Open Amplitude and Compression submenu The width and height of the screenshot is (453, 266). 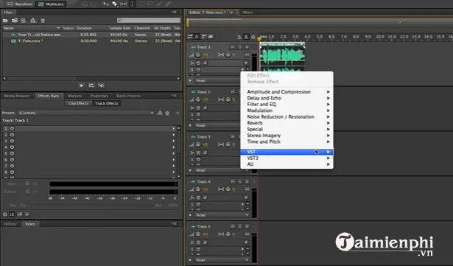[x=287, y=91]
